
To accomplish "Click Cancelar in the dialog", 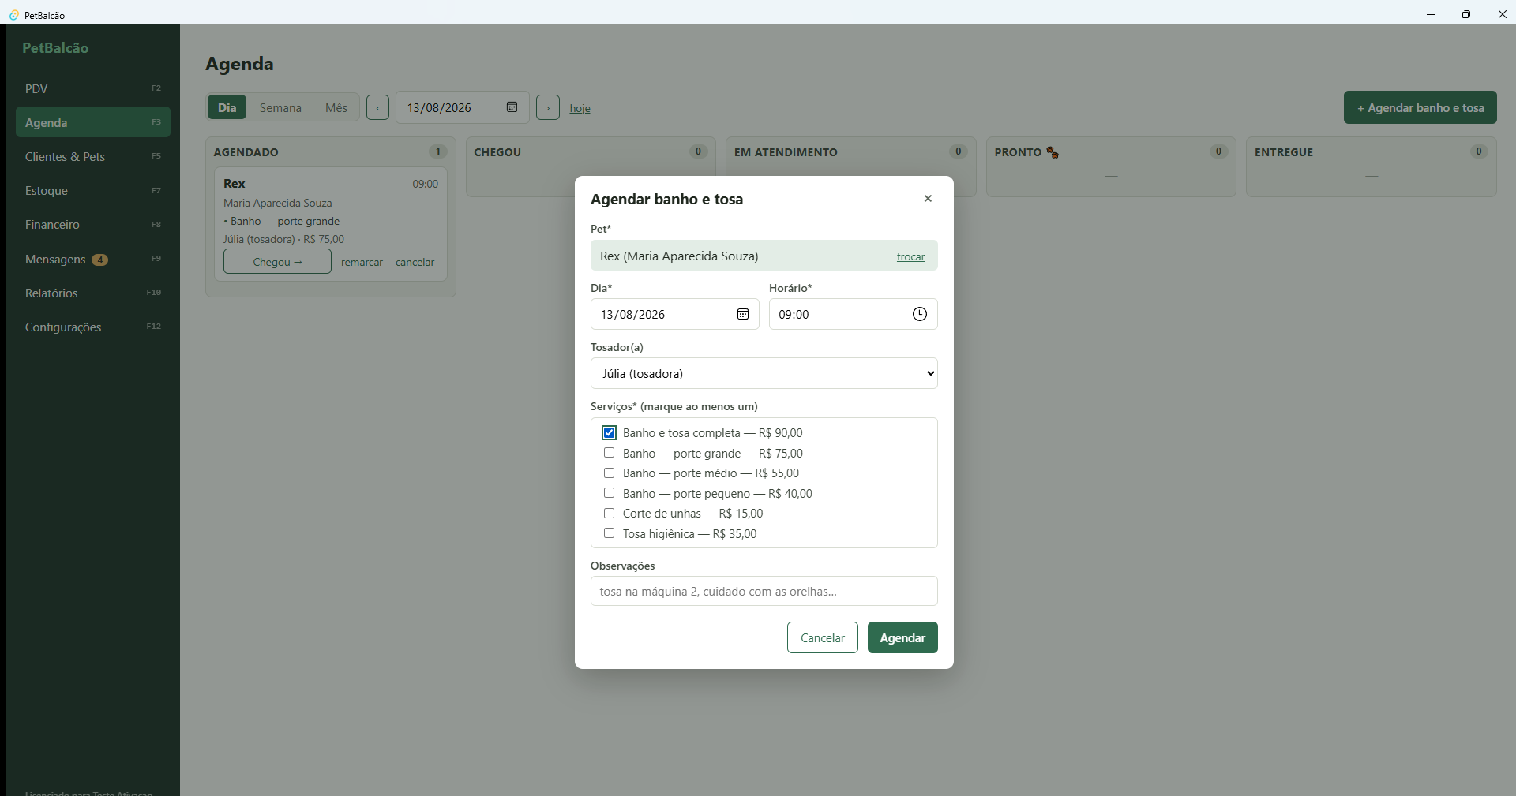I will coord(823,637).
